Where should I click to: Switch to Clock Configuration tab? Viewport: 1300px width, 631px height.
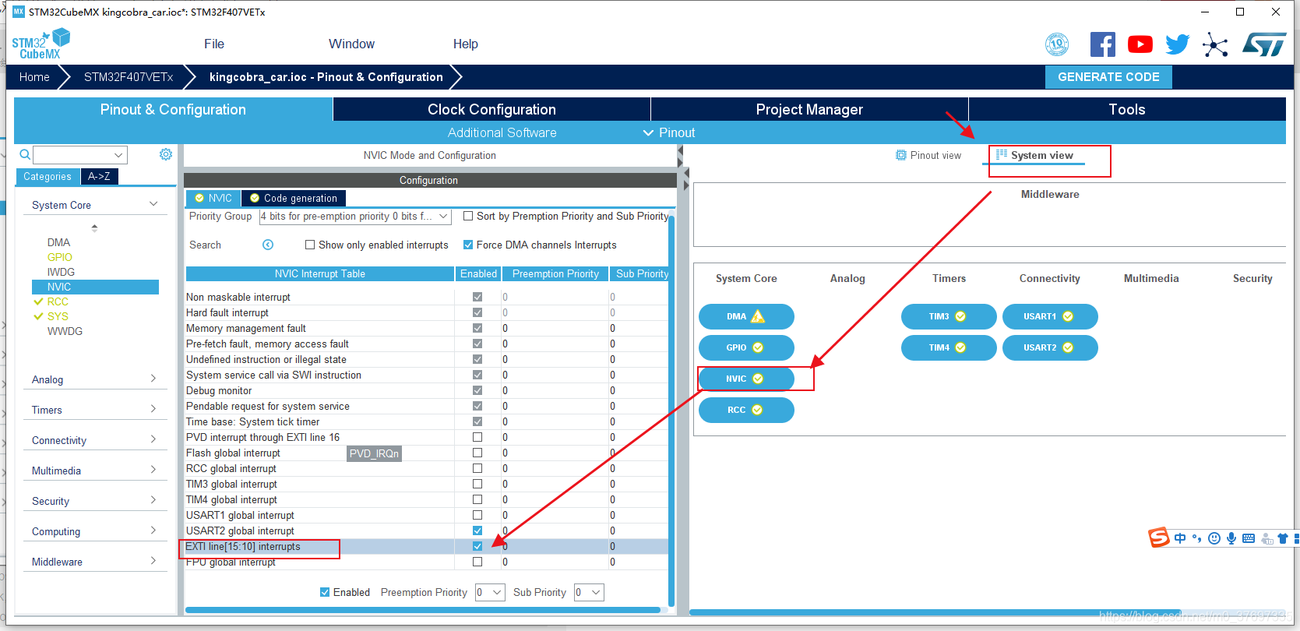tap(491, 109)
